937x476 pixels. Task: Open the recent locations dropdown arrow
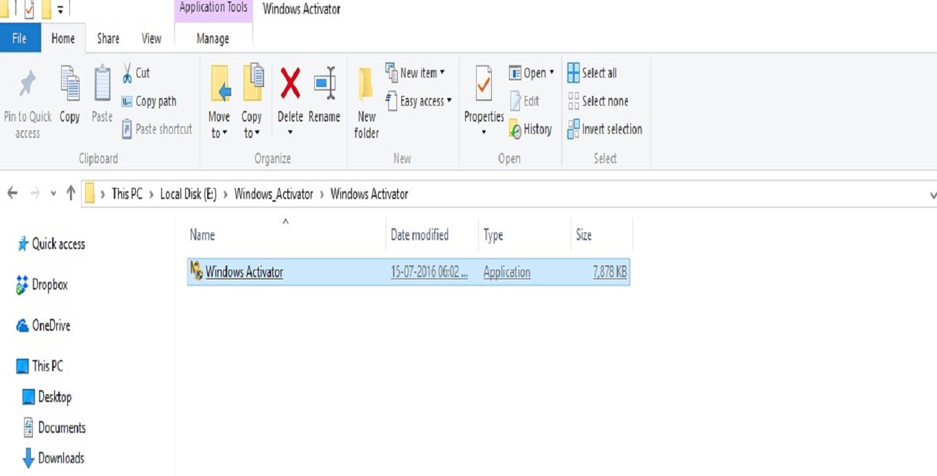click(x=54, y=194)
